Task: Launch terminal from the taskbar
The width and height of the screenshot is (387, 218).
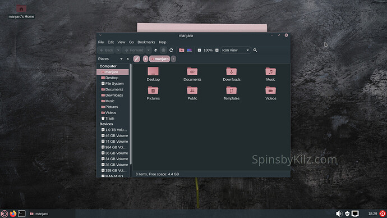Action: pyautogui.click(x=22, y=214)
